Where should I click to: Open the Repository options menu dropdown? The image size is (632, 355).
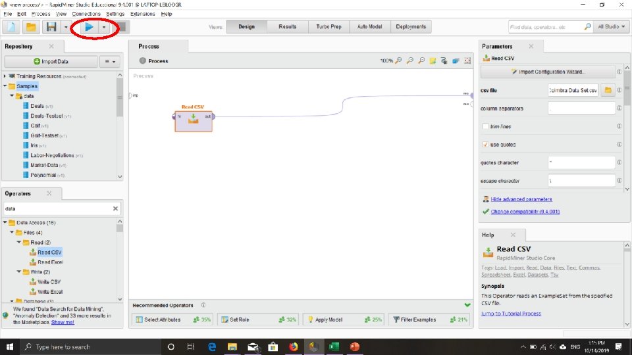pyautogui.click(x=110, y=62)
